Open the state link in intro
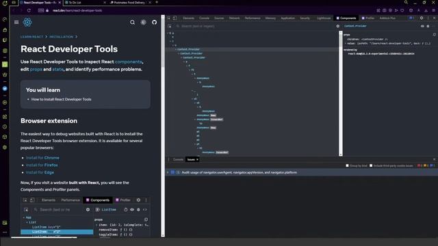Viewport: 438px width, 246px height. (x=57, y=69)
